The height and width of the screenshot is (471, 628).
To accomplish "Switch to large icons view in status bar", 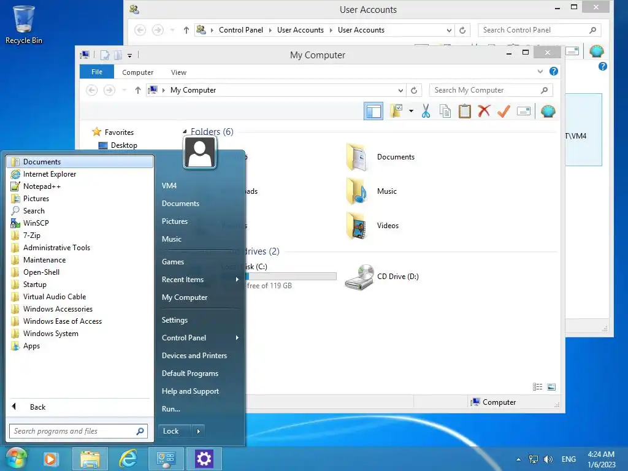I will point(551,387).
